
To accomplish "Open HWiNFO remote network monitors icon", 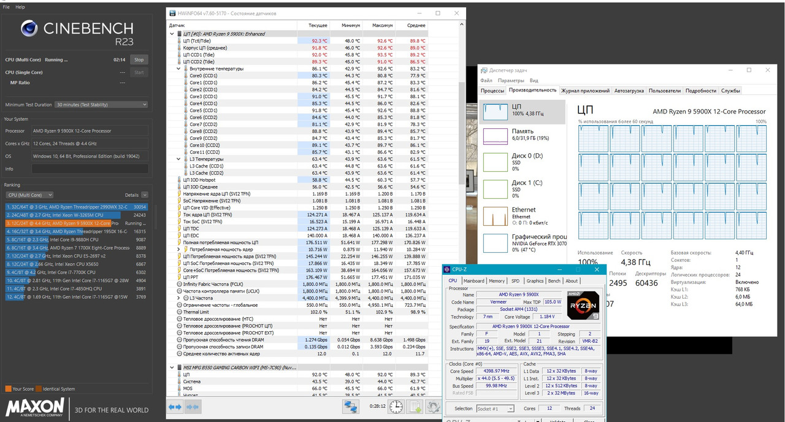I will 351,407.
